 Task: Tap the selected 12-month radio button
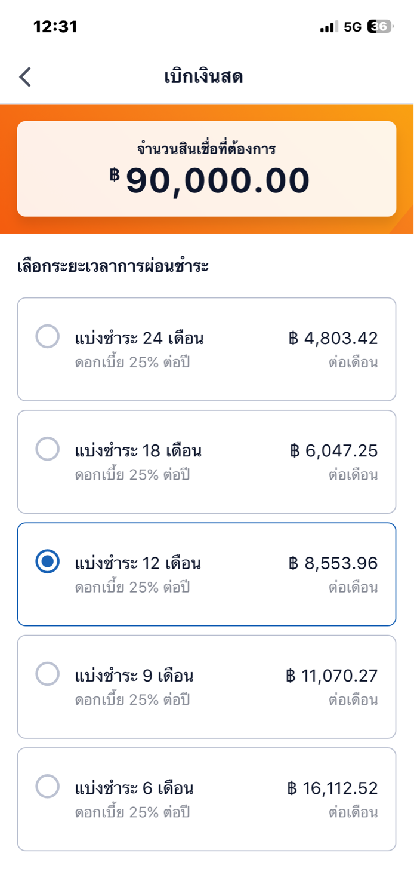[48, 561]
